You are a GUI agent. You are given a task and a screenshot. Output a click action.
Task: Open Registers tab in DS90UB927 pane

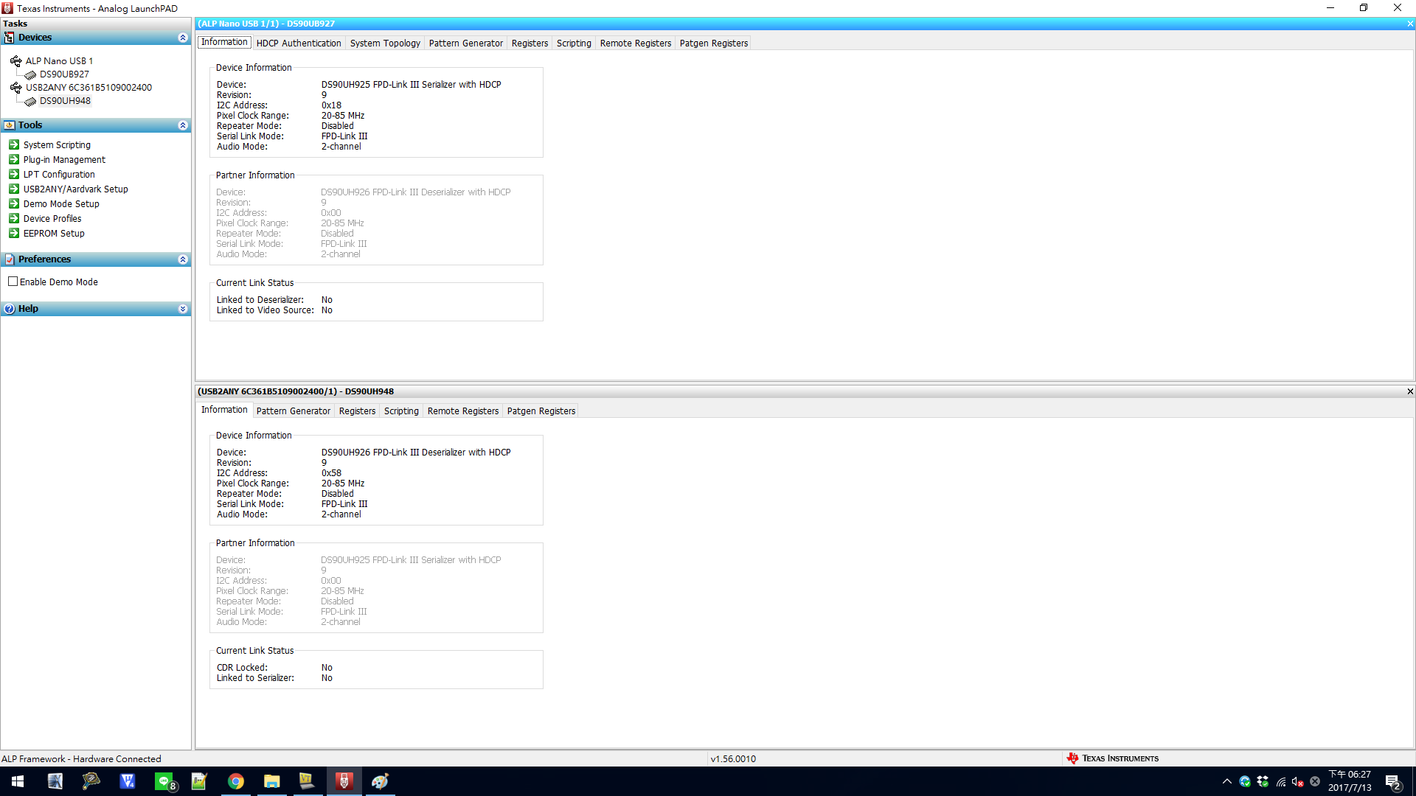pos(530,43)
